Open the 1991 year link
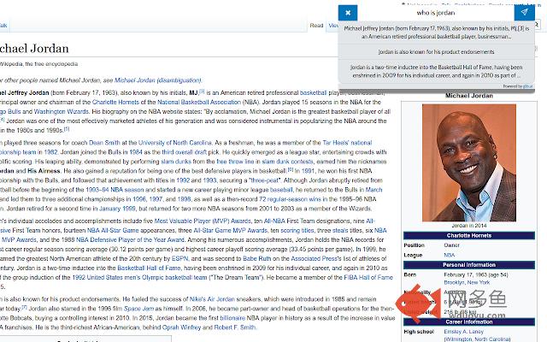Viewport: 547px width, 342px height. tap(308, 171)
